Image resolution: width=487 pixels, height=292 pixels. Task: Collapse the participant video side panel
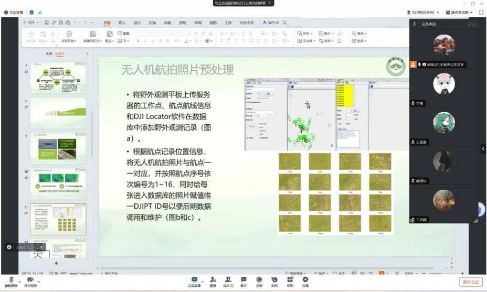pos(483,149)
